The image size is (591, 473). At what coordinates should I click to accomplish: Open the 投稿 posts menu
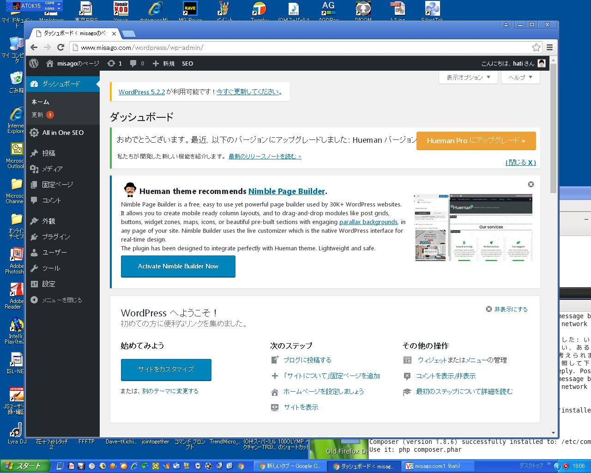(63, 153)
